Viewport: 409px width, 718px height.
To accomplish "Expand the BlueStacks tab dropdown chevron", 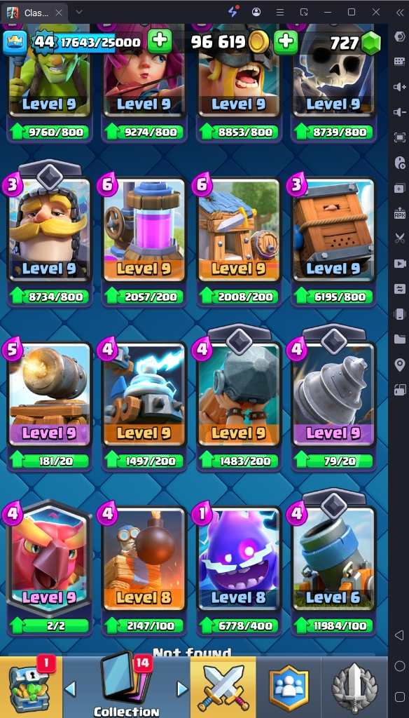I will (x=78, y=12).
